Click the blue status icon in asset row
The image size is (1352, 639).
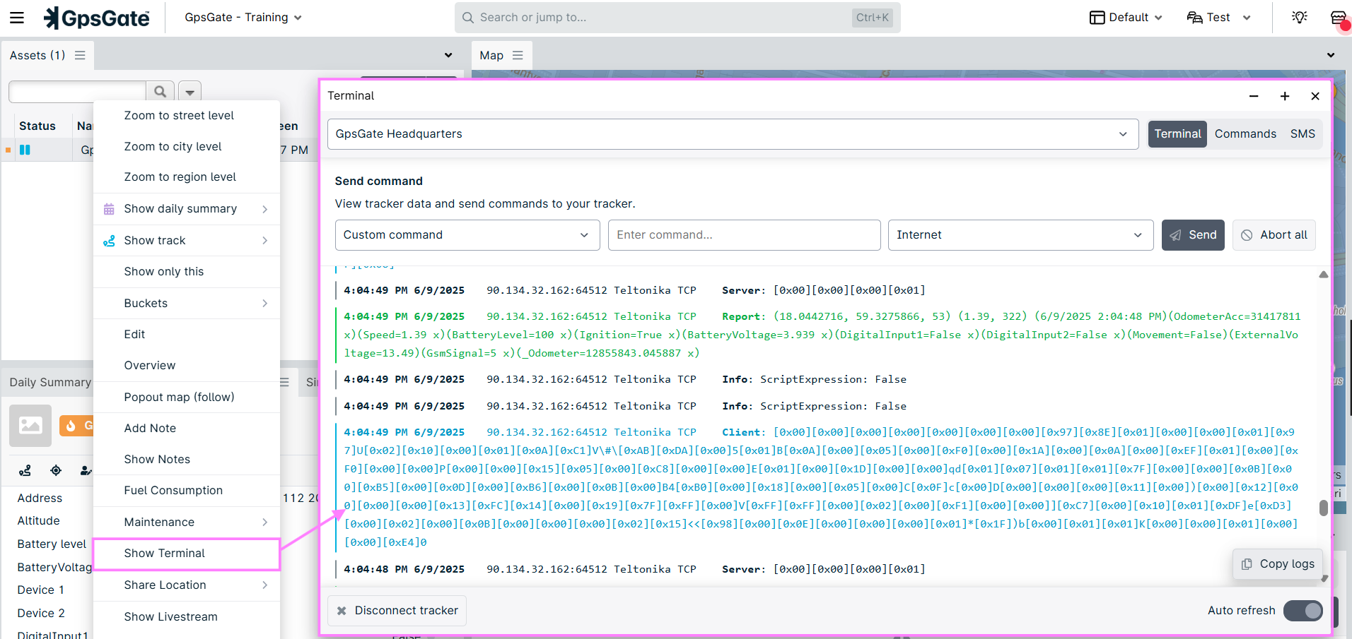[x=25, y=150]
